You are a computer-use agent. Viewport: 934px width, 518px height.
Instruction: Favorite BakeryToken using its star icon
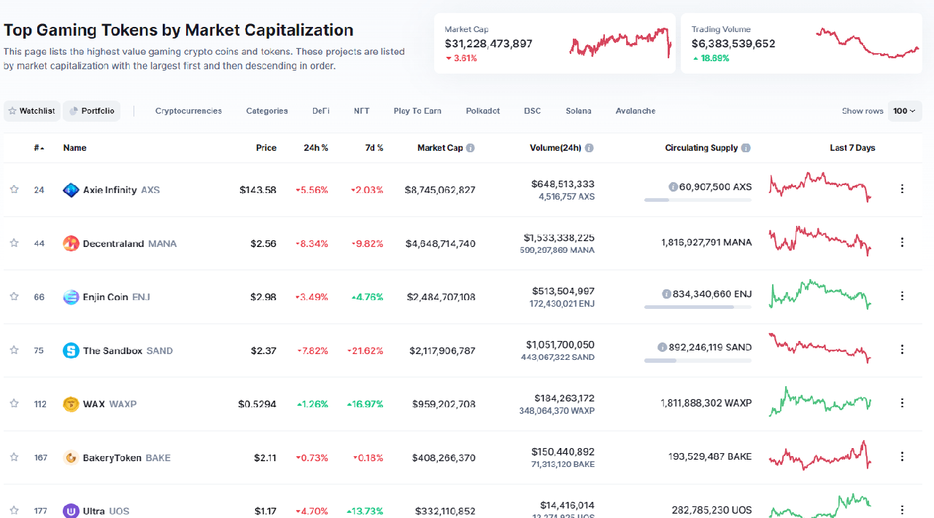[x=13, y=457]
